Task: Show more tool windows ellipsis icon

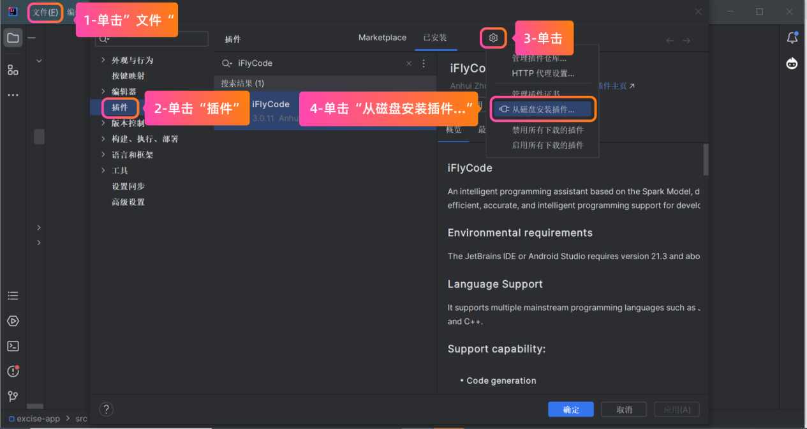Action: (x=13, y=95)
